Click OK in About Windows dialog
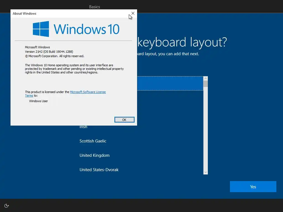 [124, 120]
